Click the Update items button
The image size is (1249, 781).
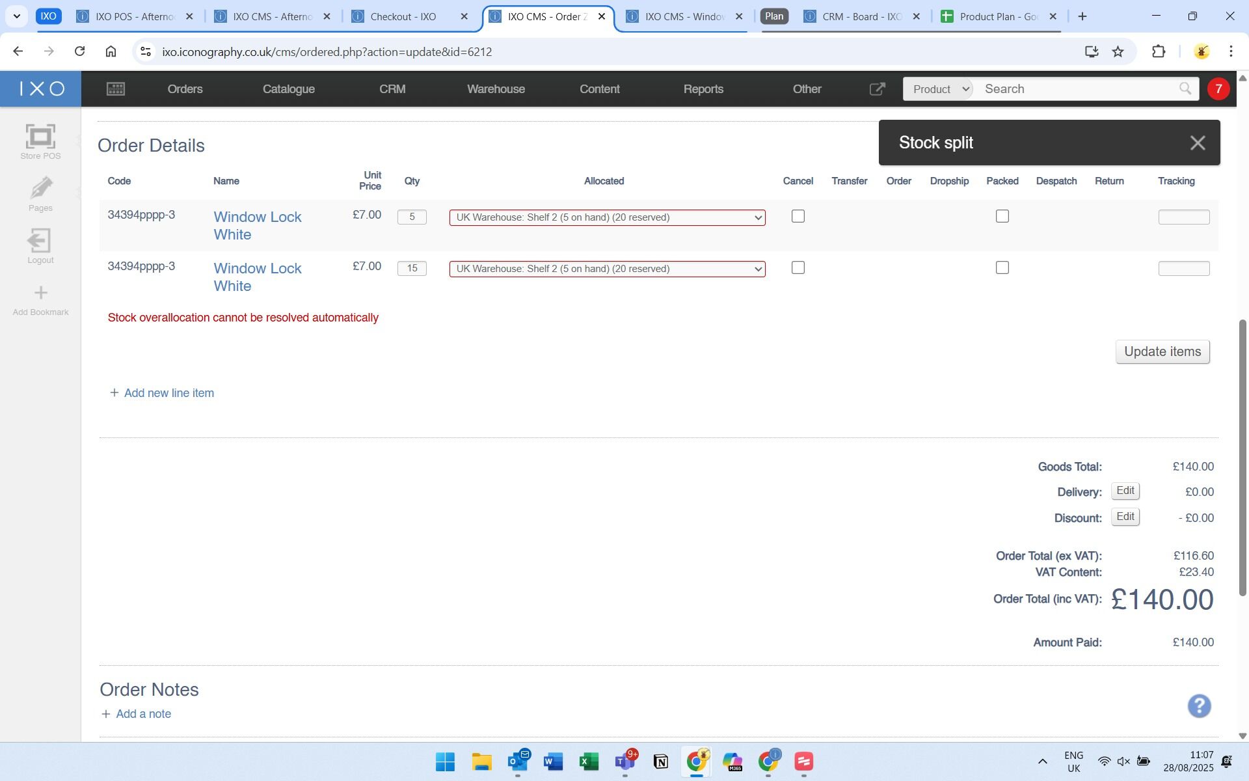coord(1162,352)
